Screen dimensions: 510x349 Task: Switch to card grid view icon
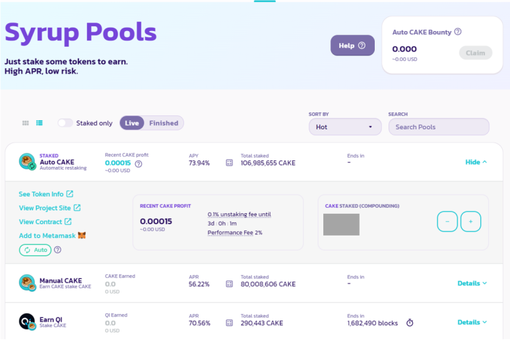click(x=25, y=123)
